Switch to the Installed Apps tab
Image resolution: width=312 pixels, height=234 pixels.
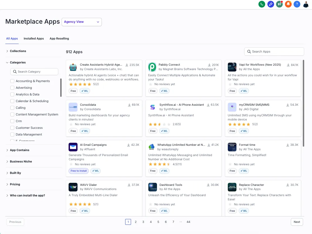34,39
